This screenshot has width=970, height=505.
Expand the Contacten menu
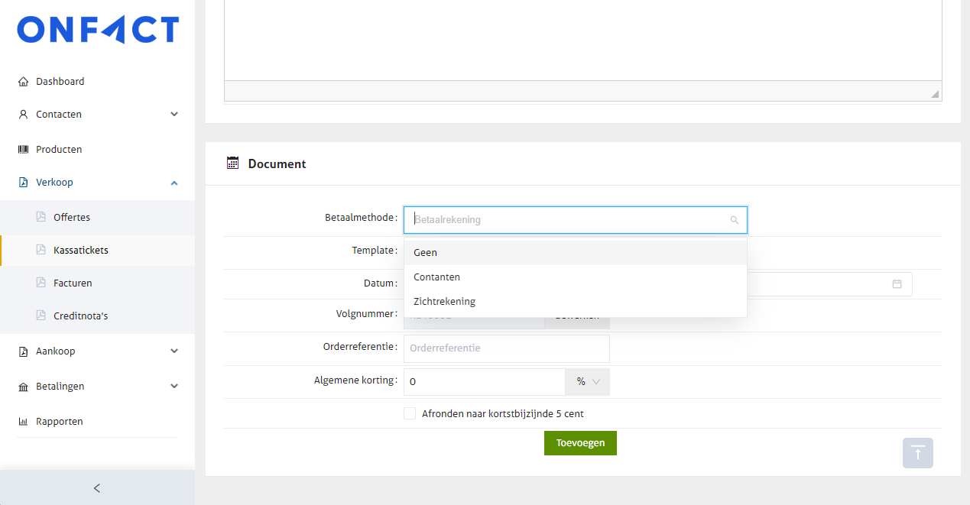[x=174, y=115]
